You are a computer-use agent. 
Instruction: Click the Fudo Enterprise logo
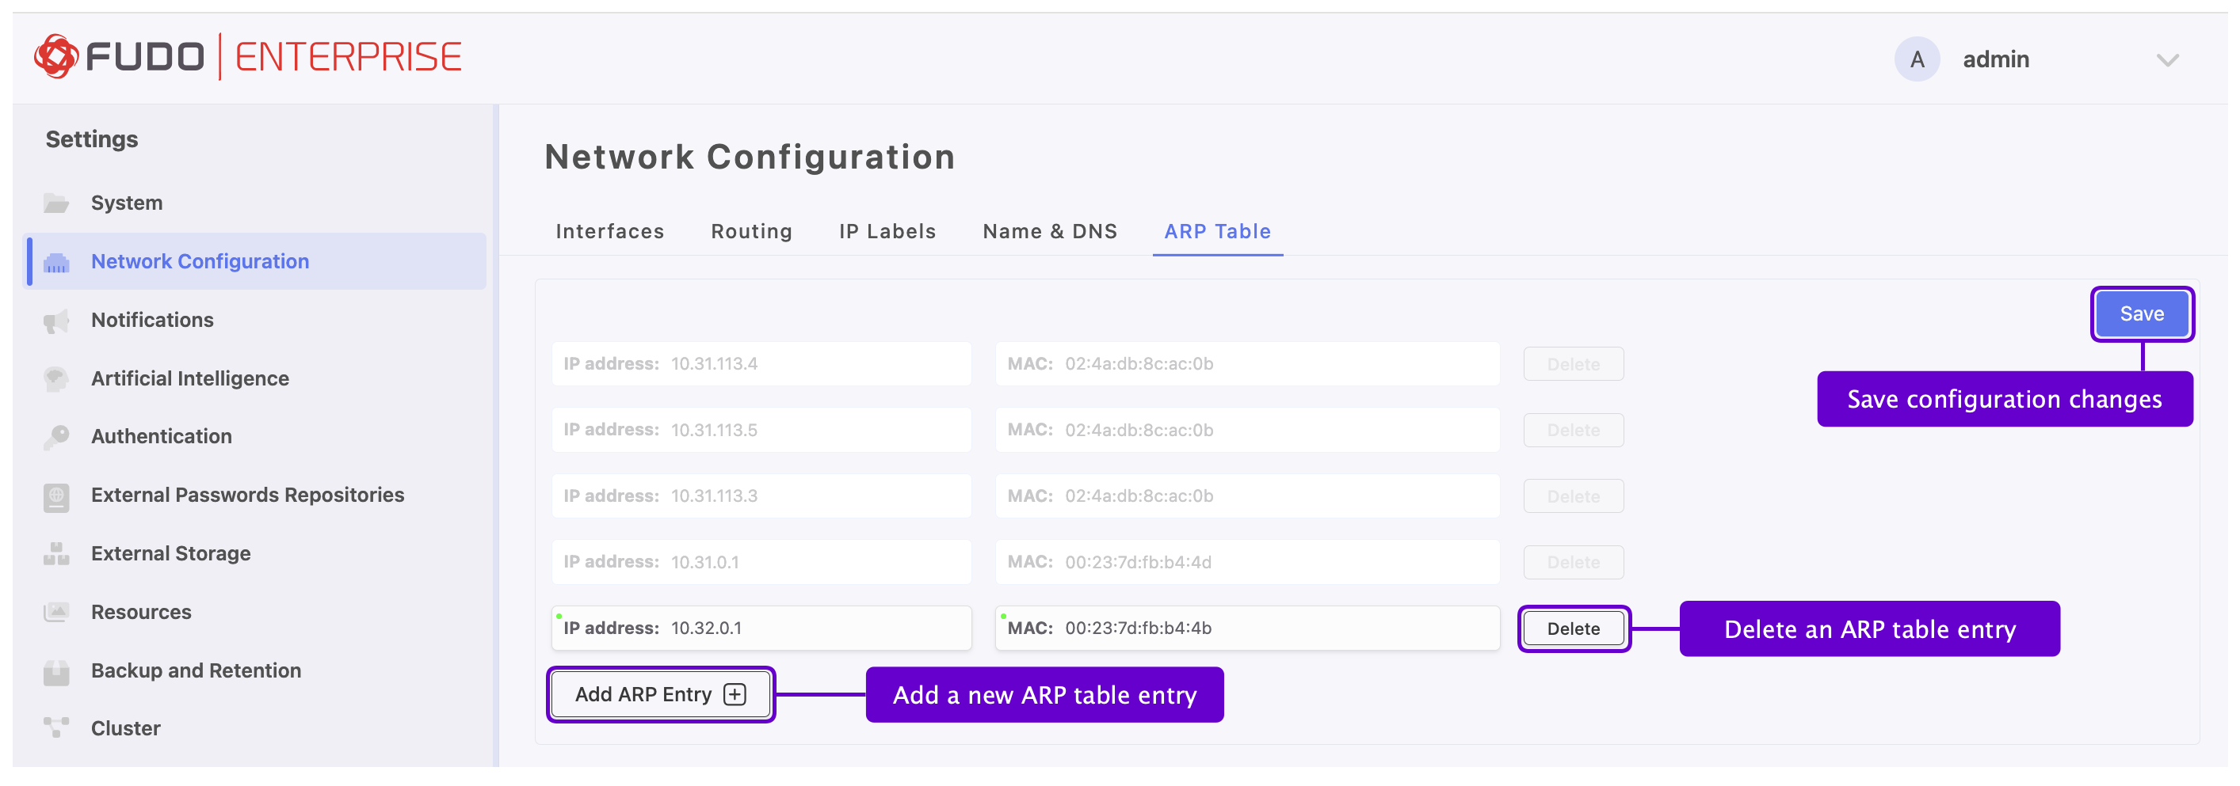(248, 57)
